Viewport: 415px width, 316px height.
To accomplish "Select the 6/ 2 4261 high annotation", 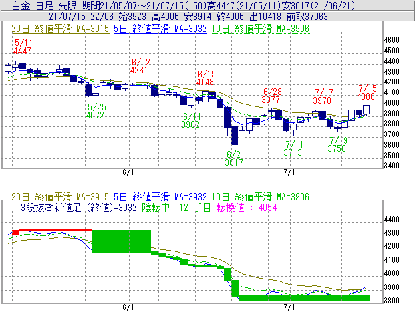I will pos(140,66).
